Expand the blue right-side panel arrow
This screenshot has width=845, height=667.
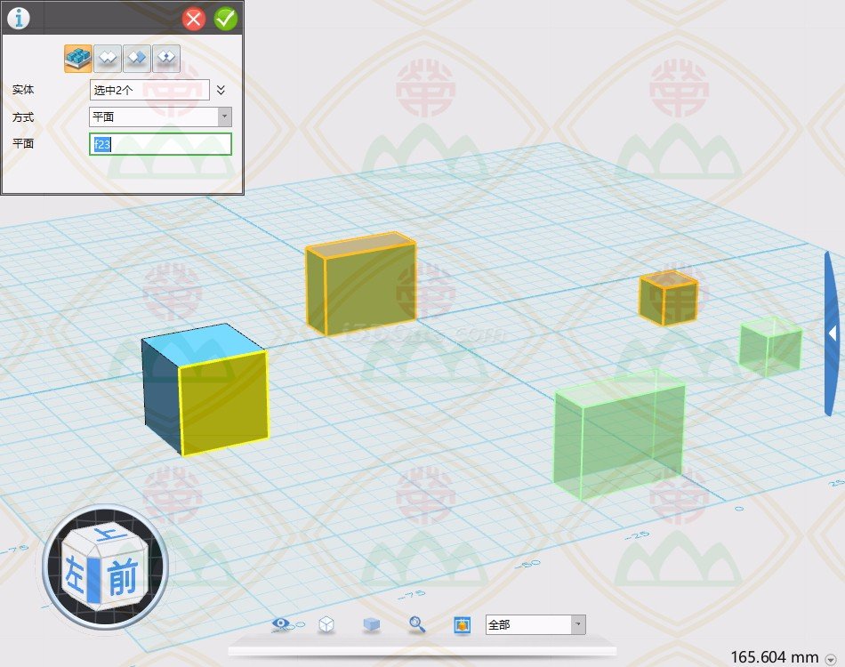(x=833, y=333)
